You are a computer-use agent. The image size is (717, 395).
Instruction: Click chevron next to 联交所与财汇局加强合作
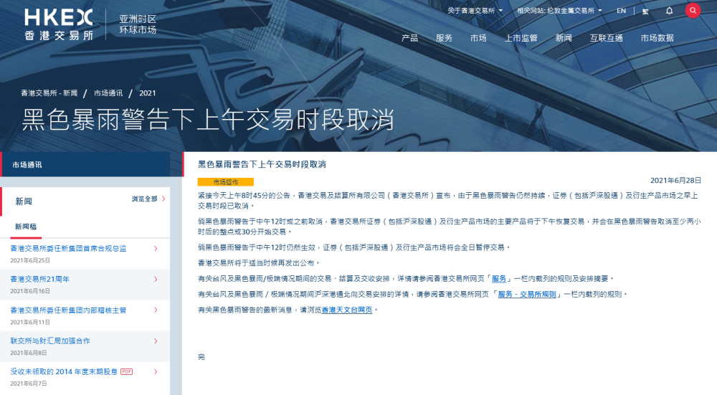(x=156, y=341)
